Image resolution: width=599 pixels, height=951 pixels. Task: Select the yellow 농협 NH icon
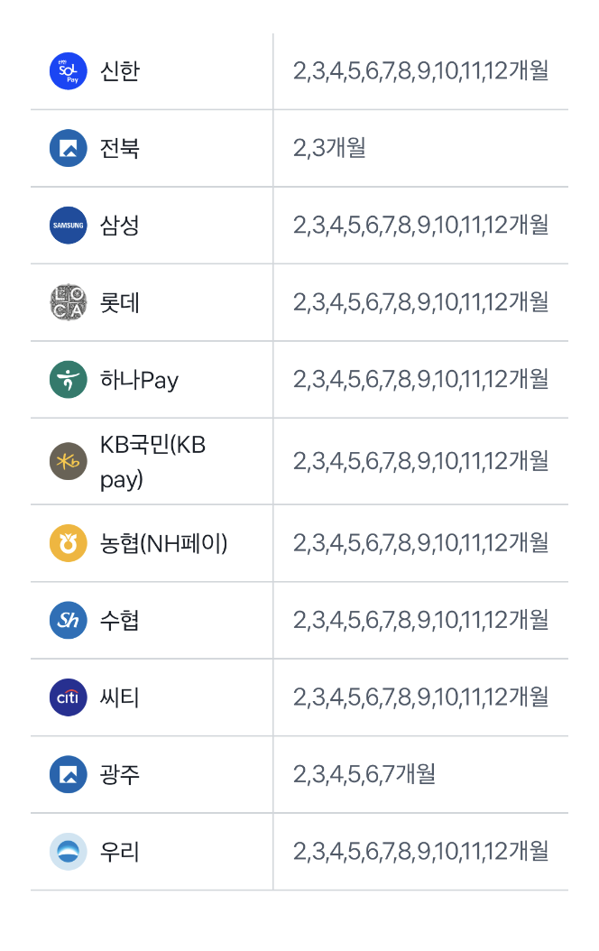(x=68, y=543)
